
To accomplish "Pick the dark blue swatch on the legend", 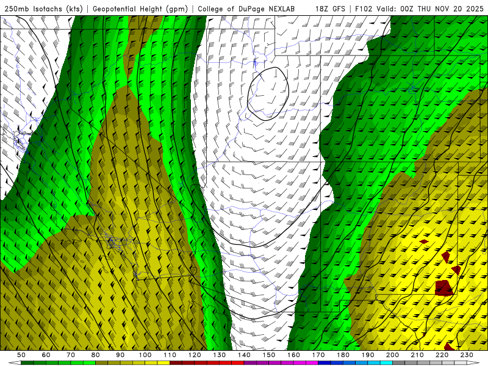I will click(325, 363).
